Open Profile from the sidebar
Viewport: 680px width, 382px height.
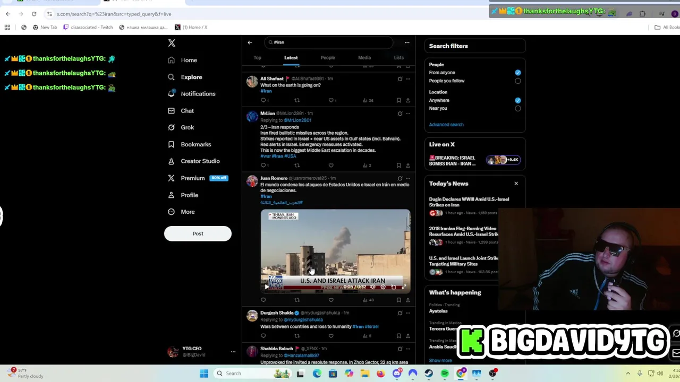click(x=183, y=195)
